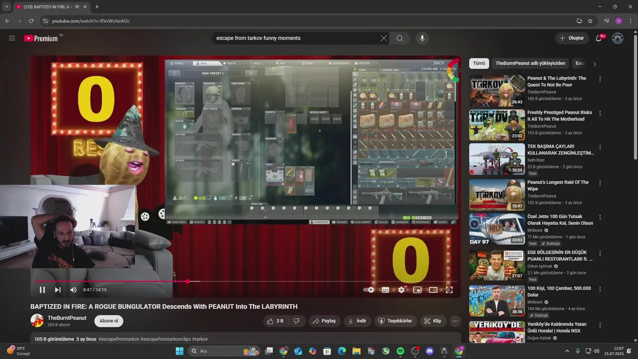Clear the search box text
Viewport: 638px width, 359px height.
pyautogui.click(x=384, y=38)
